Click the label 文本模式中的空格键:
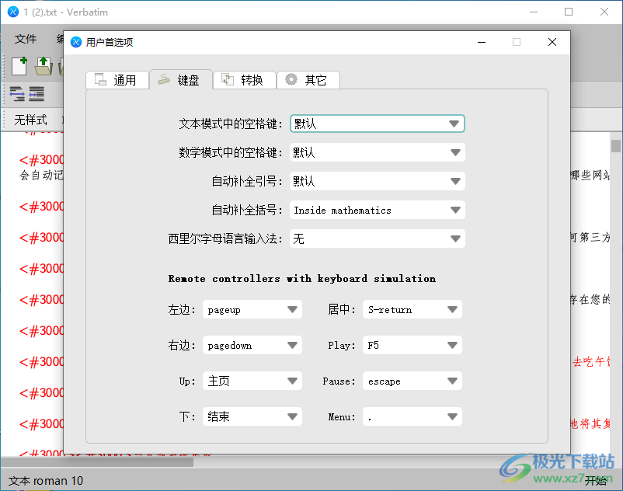Viewport: 623px width, 491px height. 231,124
